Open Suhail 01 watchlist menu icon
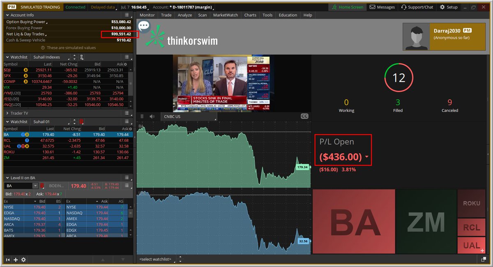This screenshot has height=267, width=493. [127, 122]
